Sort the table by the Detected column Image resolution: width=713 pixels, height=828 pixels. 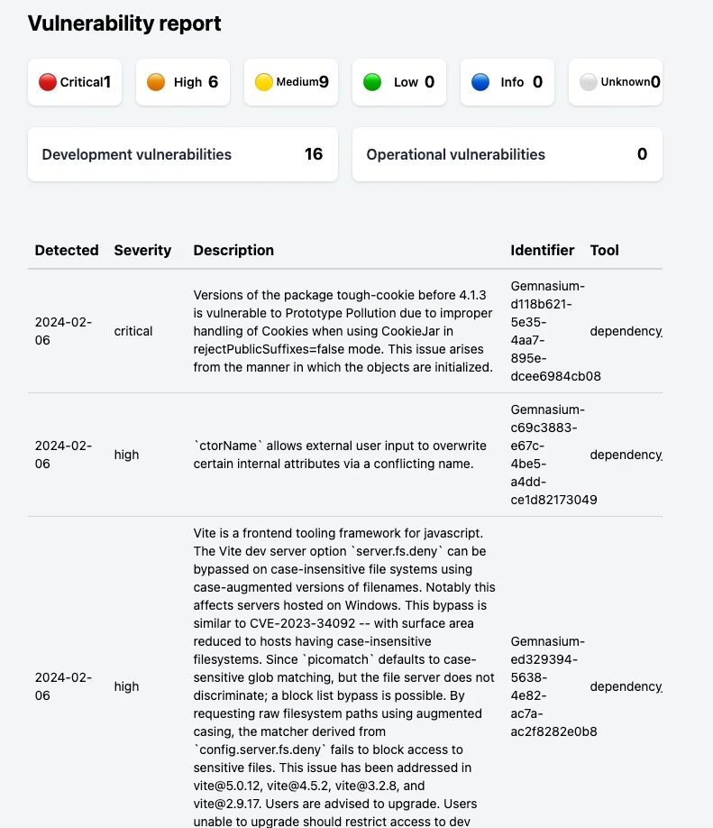click(x=67, y=250)
